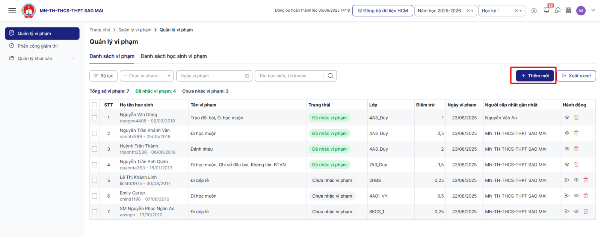Click the search magnifier icon
The image size is (601, 237).
click(330, 76)
